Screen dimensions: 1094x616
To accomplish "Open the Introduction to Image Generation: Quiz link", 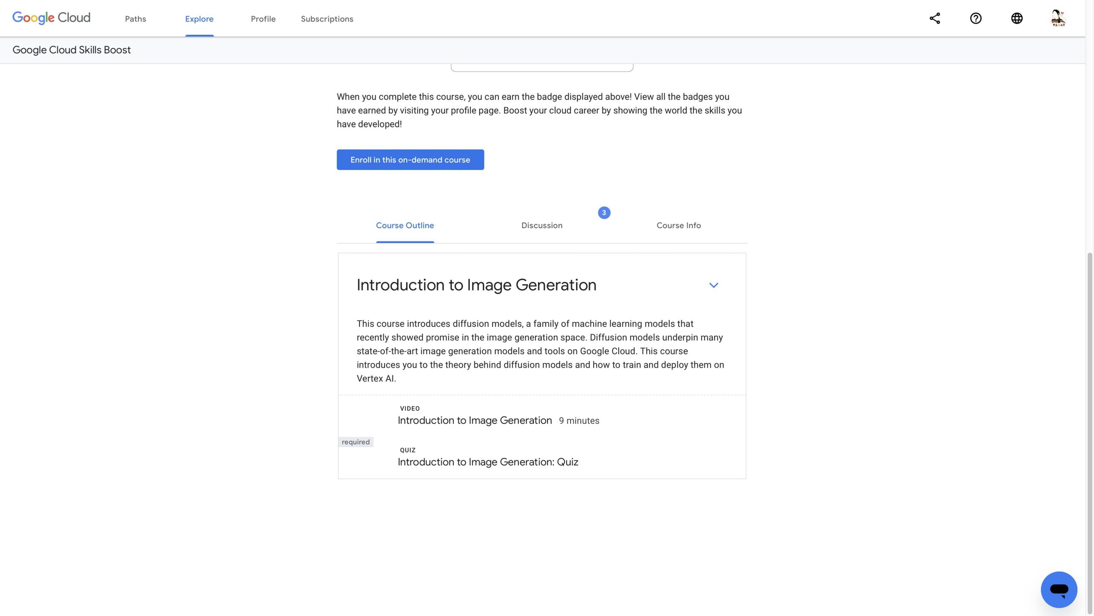I will pos(488,462).
